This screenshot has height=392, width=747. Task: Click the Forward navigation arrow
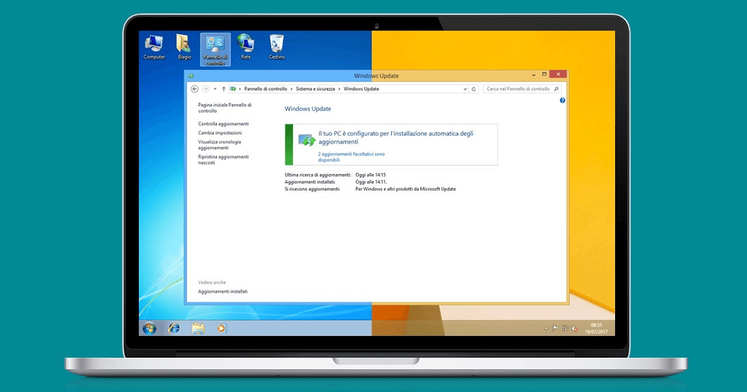206,89
